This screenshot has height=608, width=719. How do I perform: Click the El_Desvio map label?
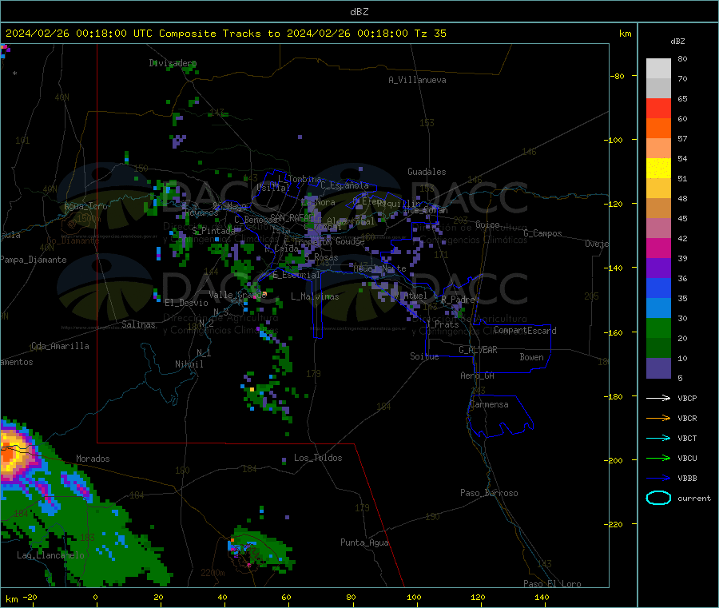click(187, 303)
